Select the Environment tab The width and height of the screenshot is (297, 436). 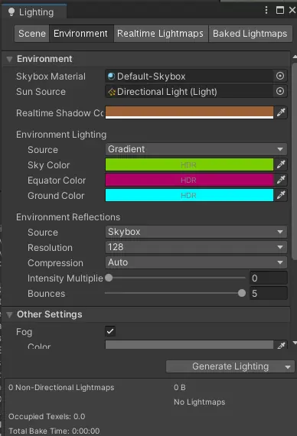[80, 34]
